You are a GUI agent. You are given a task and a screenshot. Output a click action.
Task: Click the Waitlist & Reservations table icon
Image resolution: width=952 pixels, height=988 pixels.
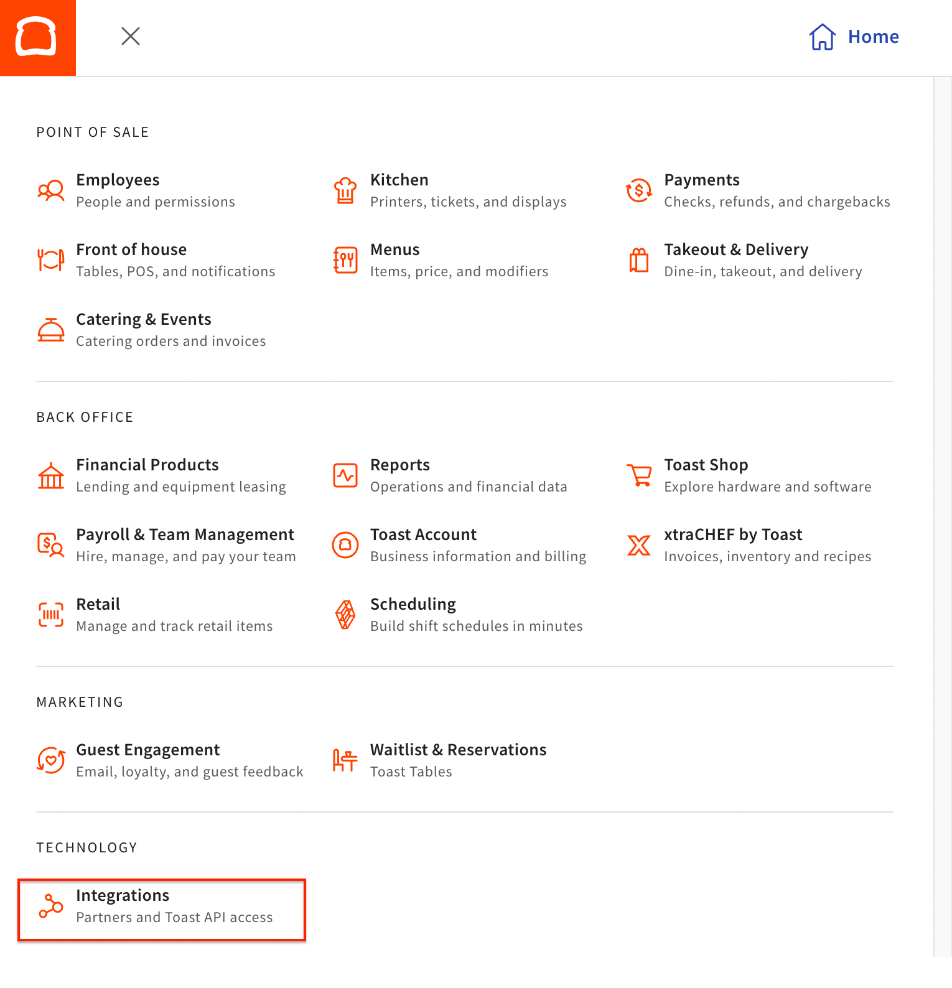pos(345,760)
